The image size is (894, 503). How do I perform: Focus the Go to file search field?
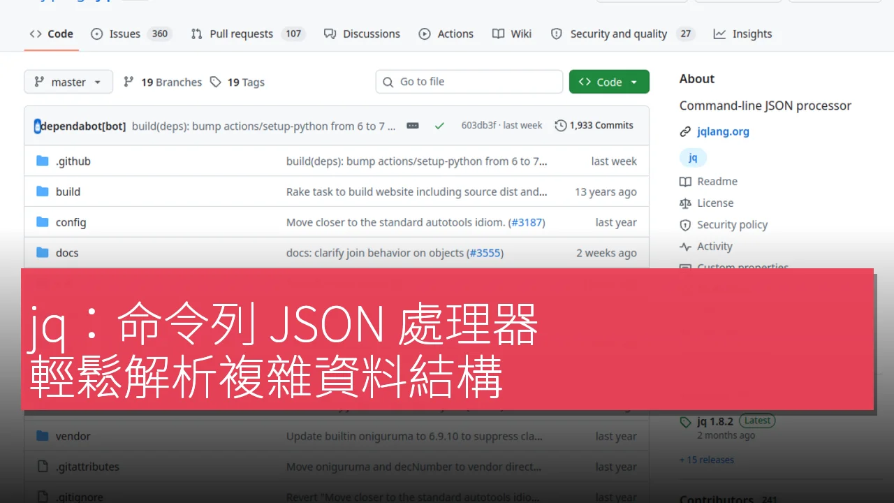[x=469, y=82]
